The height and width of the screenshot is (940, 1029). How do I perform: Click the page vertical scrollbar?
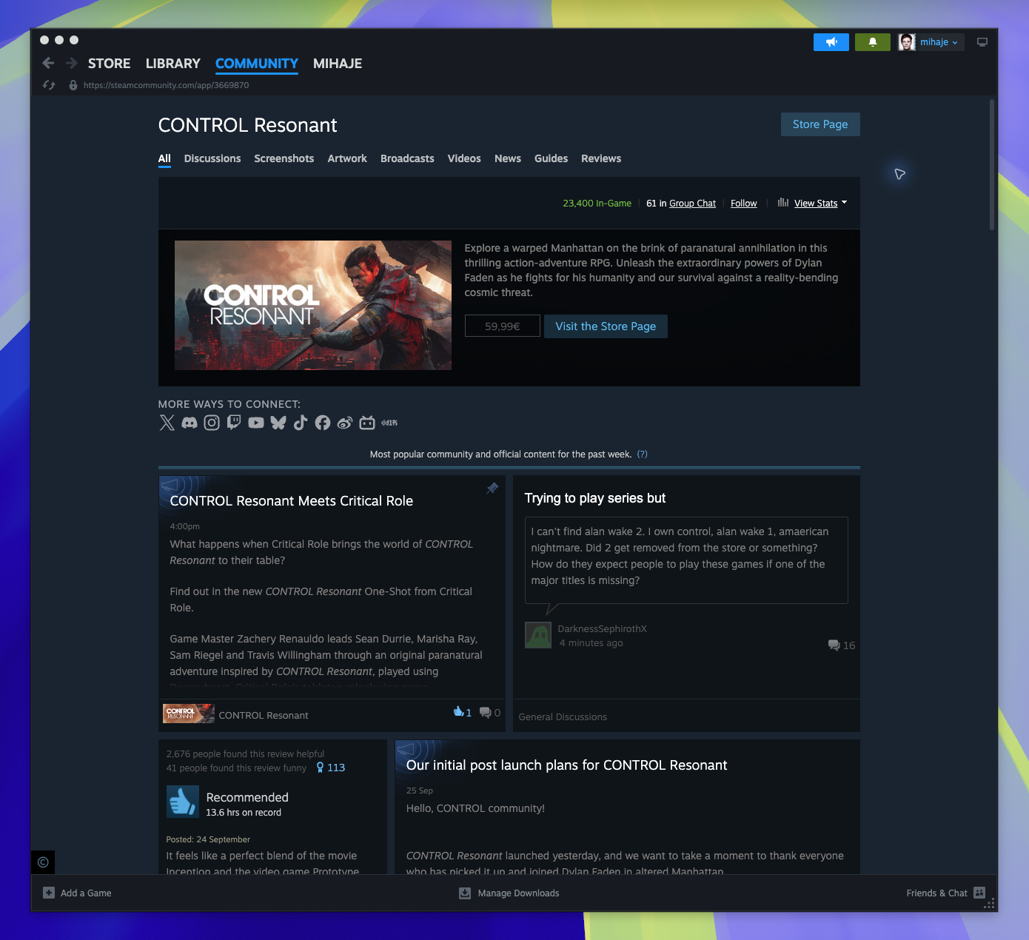992,165
